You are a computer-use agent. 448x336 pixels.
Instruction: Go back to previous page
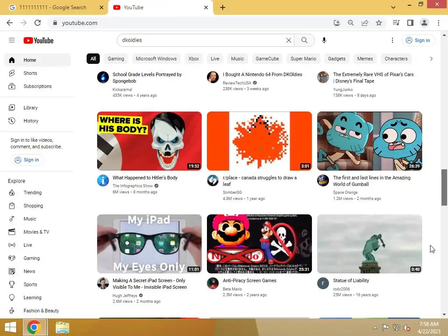[10, 23]
